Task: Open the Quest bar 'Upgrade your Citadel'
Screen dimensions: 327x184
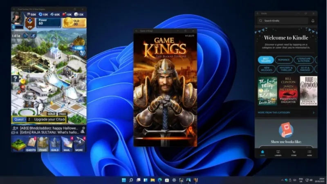Action: pyautogui.click(x=39, y=119)
